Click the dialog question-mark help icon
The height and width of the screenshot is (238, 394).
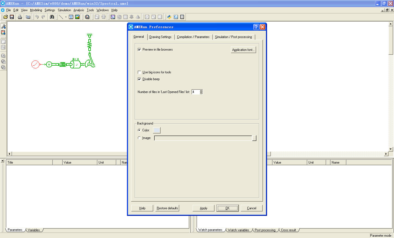tap(256, 27)
